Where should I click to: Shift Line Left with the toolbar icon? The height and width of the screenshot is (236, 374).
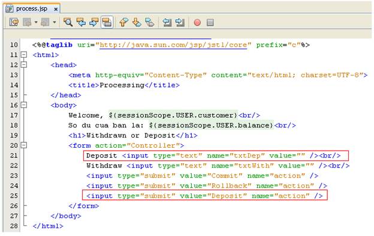pos(167,22)
